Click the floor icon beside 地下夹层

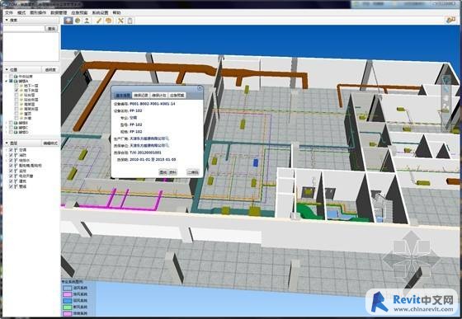(x=21, y=91)
